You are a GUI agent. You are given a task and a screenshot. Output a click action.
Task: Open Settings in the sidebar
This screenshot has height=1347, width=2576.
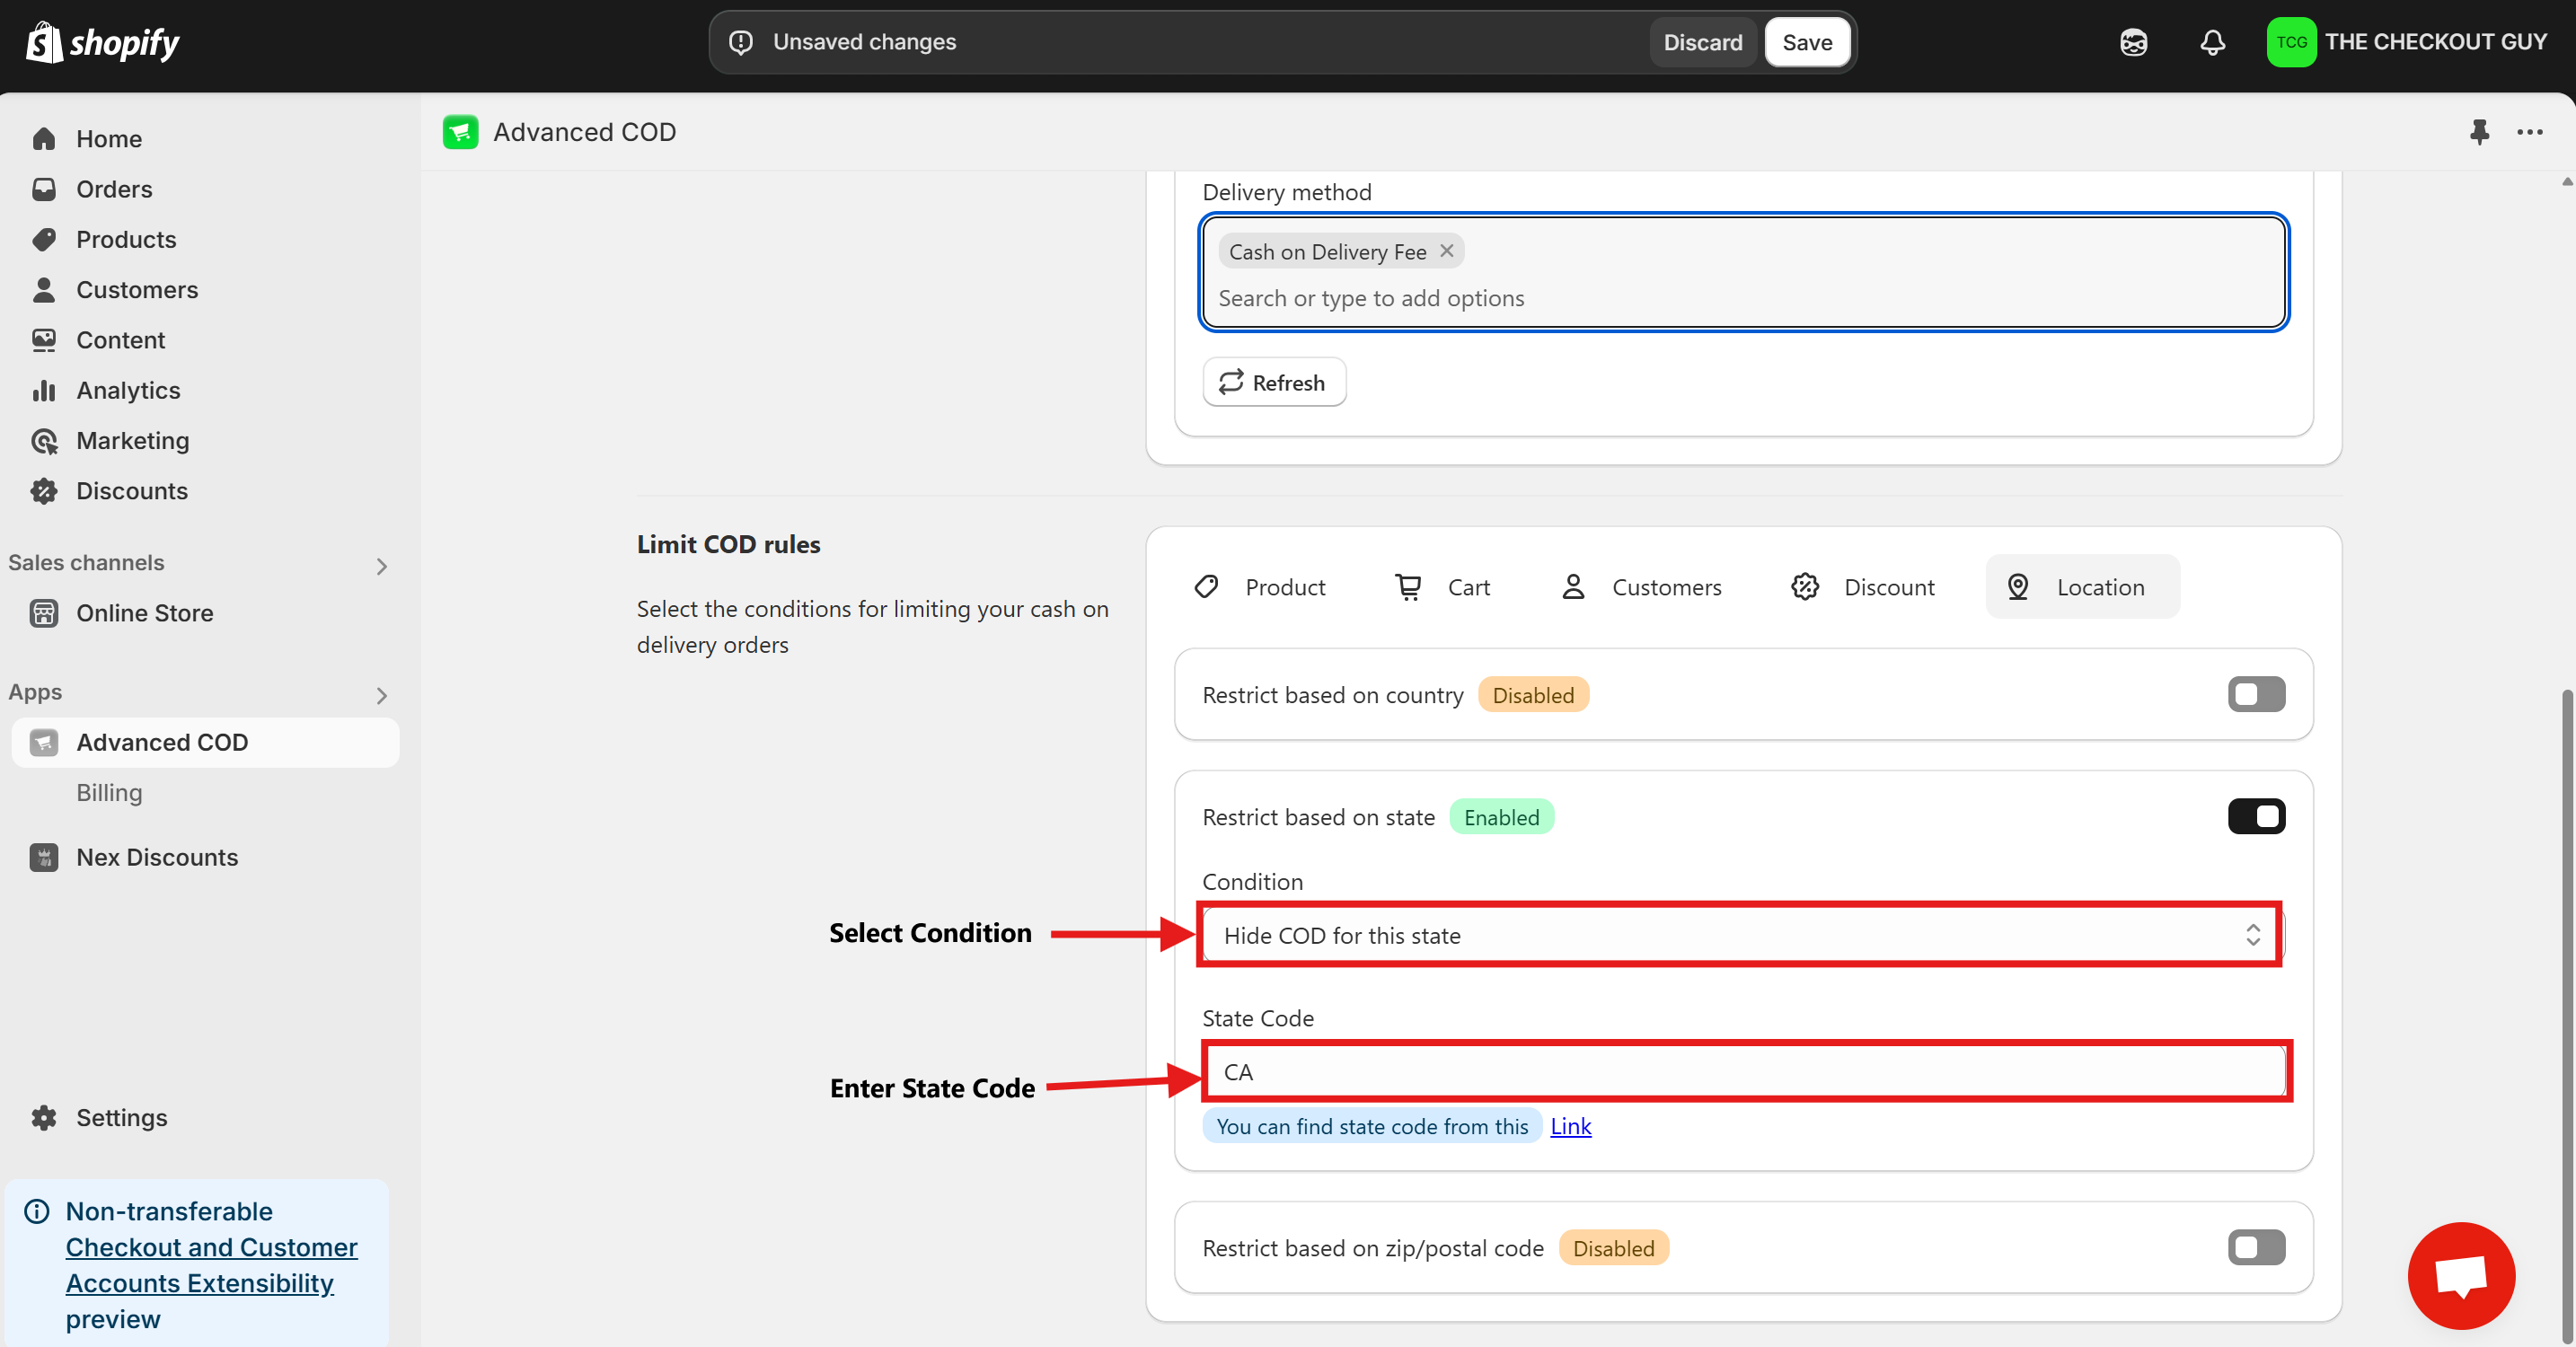(121, 1117)
